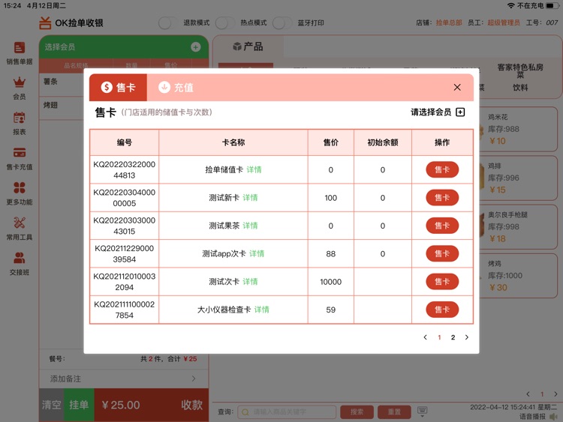Open 常用工具 tools icon
This screenshot has width=563, height=422.
point(20,223)
